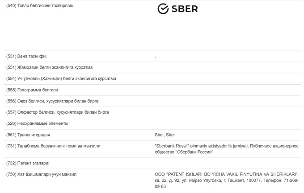
Task: Click the transliteration value "Sber, Sber"
Action: pyautogui.click(x=165, y=135)
